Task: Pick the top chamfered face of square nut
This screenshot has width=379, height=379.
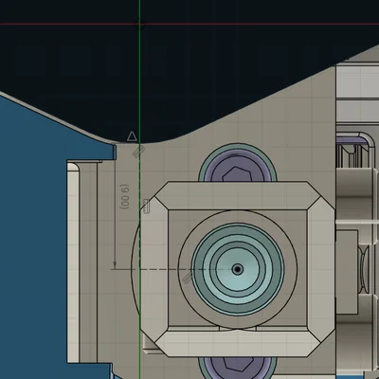Action: pos(237,195)
